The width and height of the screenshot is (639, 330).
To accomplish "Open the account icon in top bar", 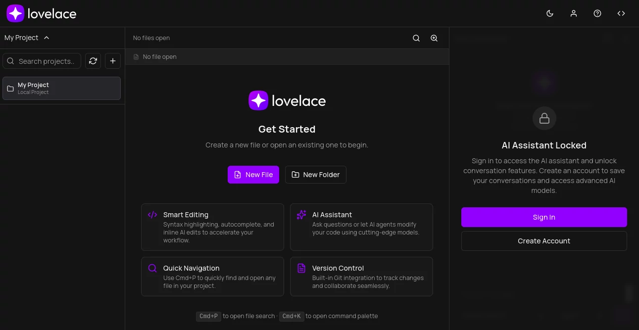I will point(574,13).
